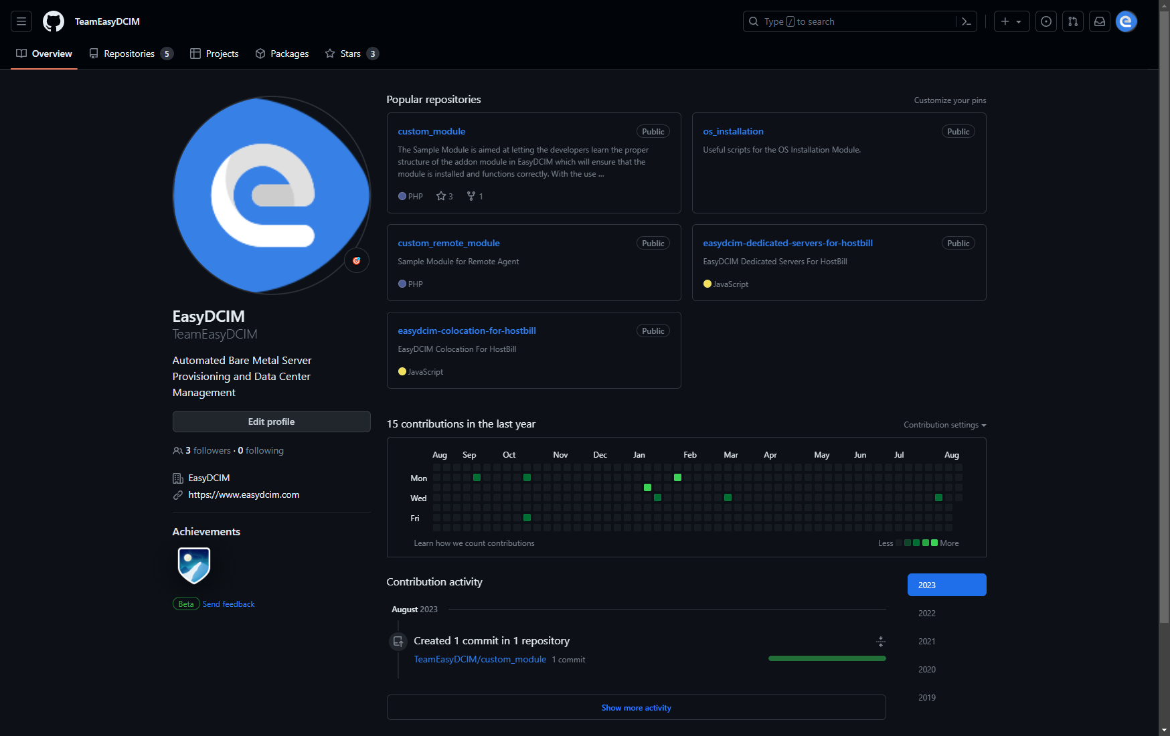Click Customize your pins

pos(950,100)
